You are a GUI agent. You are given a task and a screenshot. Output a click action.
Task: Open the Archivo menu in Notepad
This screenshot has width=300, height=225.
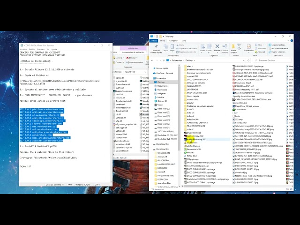pyautogui.click(x=23, y=49)
